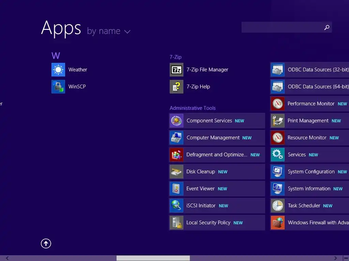Click the 'Defragment and Optimize...' label text

[217, 155]
